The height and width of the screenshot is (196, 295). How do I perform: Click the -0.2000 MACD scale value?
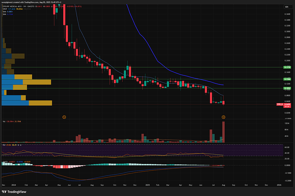(287, 181)
